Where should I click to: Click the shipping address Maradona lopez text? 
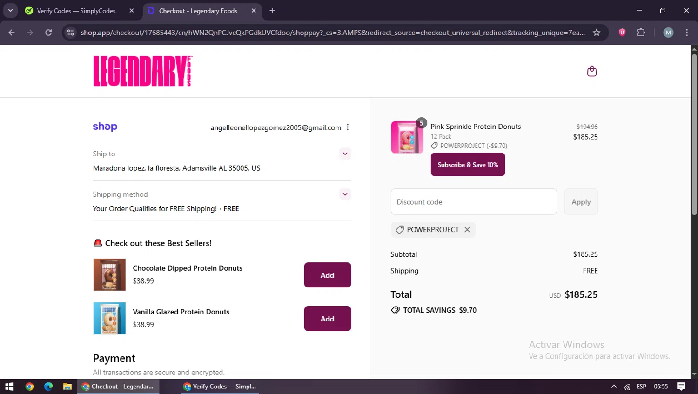[176, 168]
